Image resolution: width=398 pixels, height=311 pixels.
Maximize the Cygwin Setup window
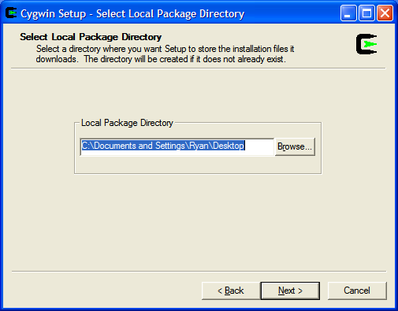(366, 13)
